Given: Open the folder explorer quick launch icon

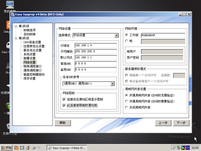Looking at the screenshot, I should coord(16,148).
